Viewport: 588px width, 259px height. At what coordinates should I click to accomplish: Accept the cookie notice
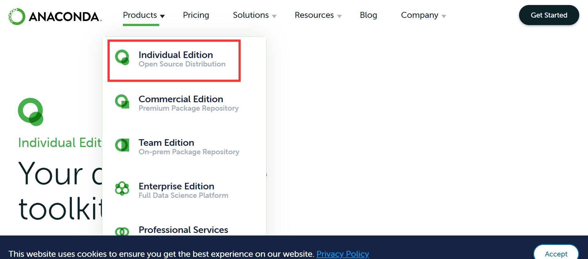(556, 252)
